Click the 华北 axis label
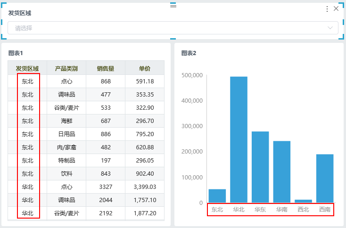Screen dimensions: 346x228 pyautogui.click(x=239, y=209)
